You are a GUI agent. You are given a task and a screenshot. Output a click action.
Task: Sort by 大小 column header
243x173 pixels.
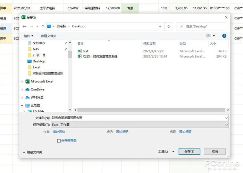click(213, 43)
